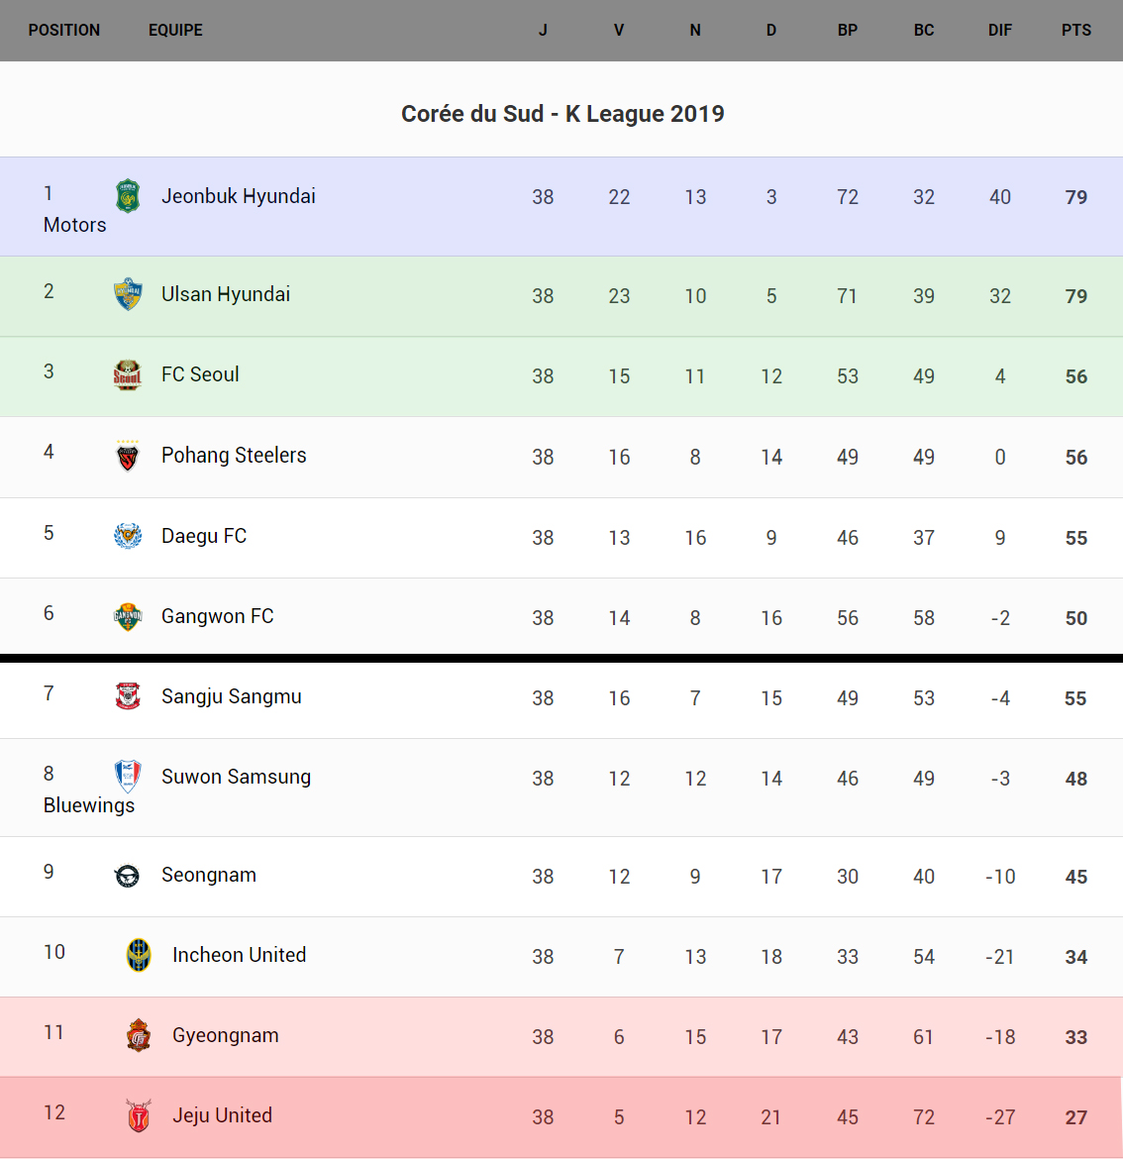Screen dimensions: 1123x1159
Task: Click the Seongnam club logo
Action: (x=128, y=876)
